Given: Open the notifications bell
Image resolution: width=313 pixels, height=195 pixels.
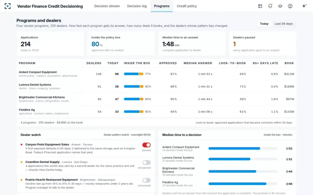Looking at the screenshot, I should tap(270, 6).
